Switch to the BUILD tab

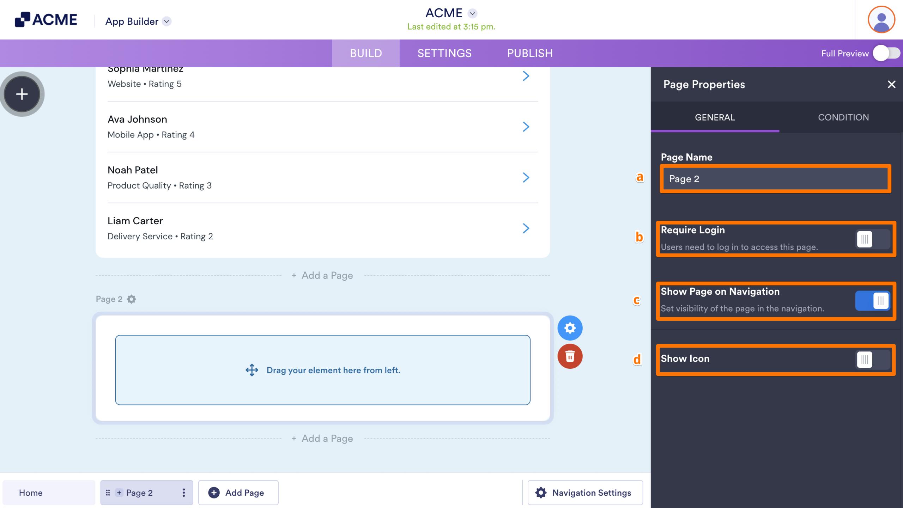click(366, 53)
